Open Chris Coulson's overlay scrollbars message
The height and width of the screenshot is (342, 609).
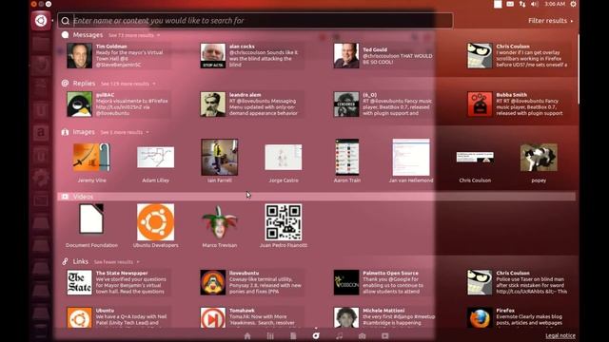pos(519,55)
